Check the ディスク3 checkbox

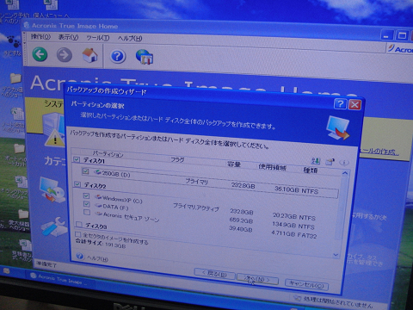79,224
